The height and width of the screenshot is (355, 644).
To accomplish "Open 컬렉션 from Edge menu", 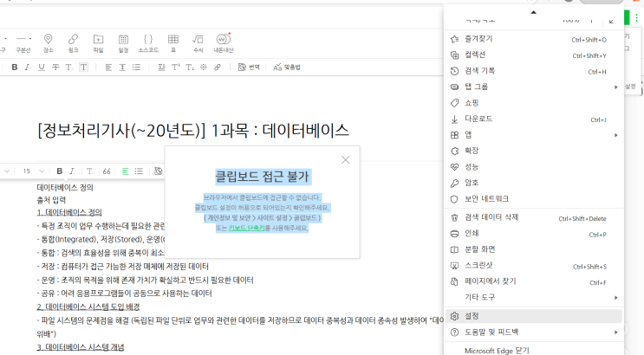I will (534, 55).
